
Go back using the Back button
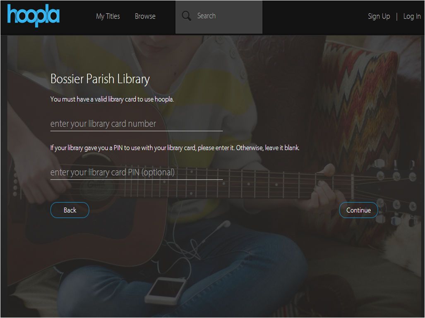[x=70, y=210]
